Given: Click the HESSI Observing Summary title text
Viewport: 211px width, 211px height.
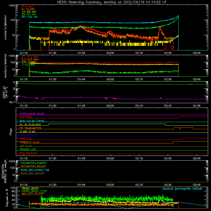Looking at the screenshot, I should coord(112,2).
